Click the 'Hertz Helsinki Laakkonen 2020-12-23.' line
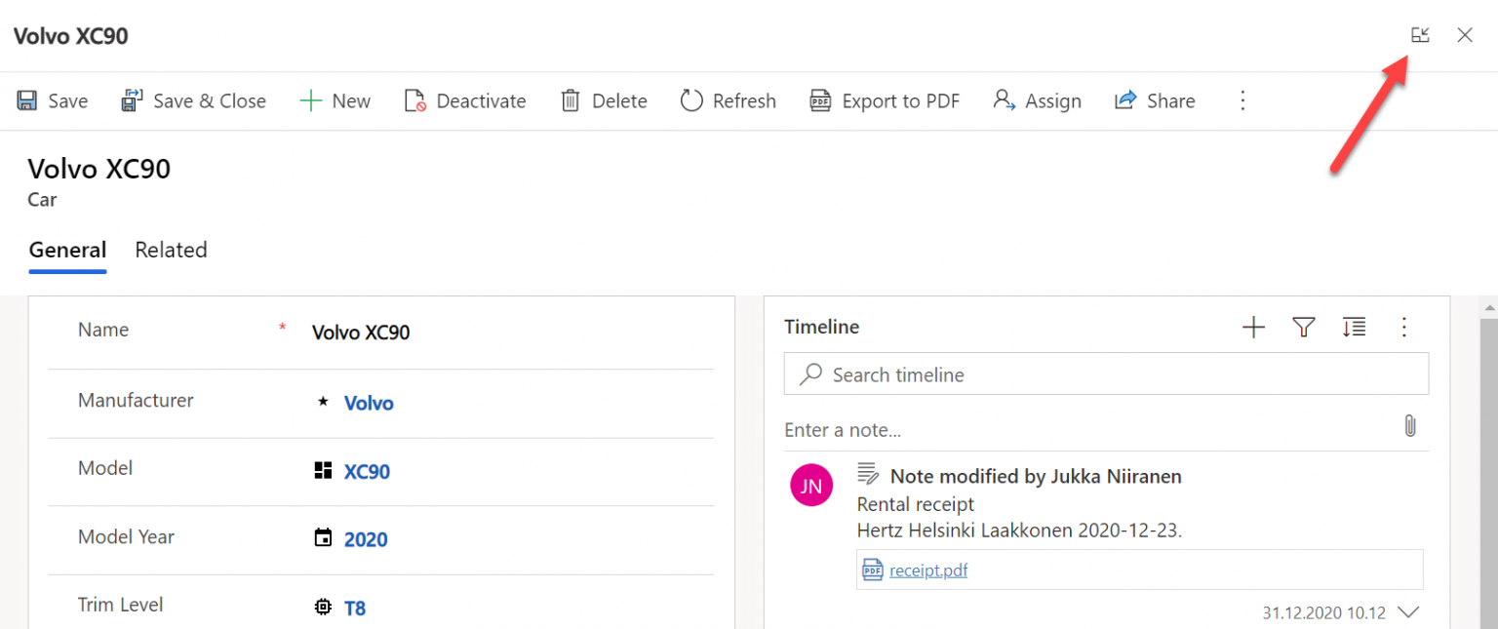Image resolution: width=1498 pixels, height=629 pixels. coord(1019,531)
